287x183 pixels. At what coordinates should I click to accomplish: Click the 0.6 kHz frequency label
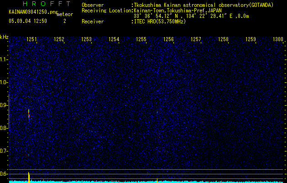click(3, 174)
